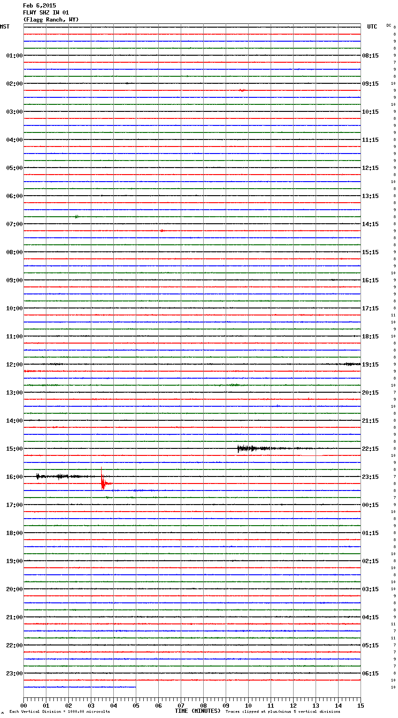Click the 19:15 UTC label
The image size is (398, 718).
370,365
